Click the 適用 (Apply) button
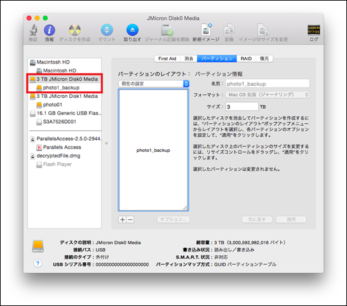 click(x=291, y=219)
